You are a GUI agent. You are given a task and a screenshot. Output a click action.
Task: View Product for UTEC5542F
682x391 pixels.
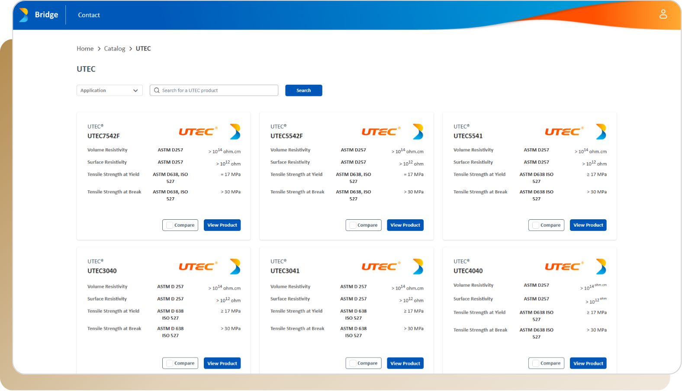[405, 225]
